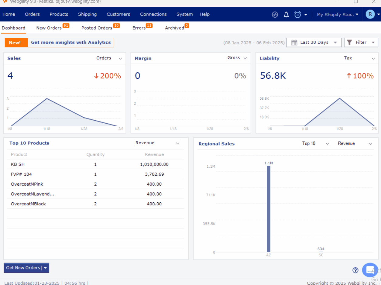
Task: Open the Regional Sales Top 10 dropdown
Action: (327, 144)
